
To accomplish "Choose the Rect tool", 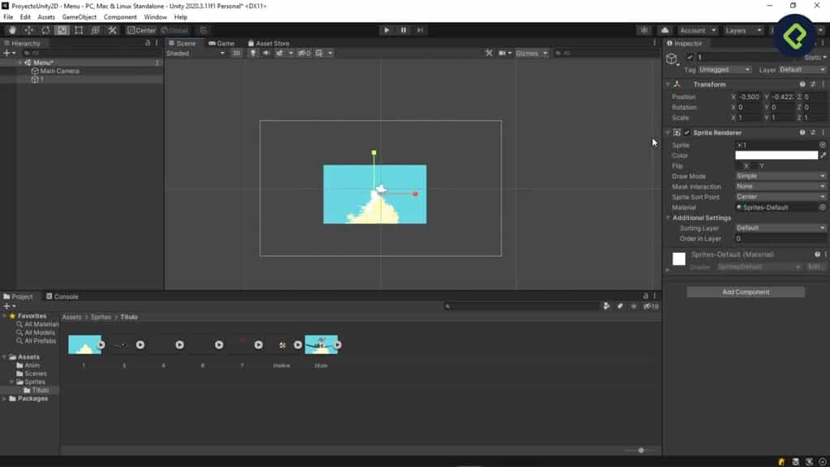I will (78, 30).
